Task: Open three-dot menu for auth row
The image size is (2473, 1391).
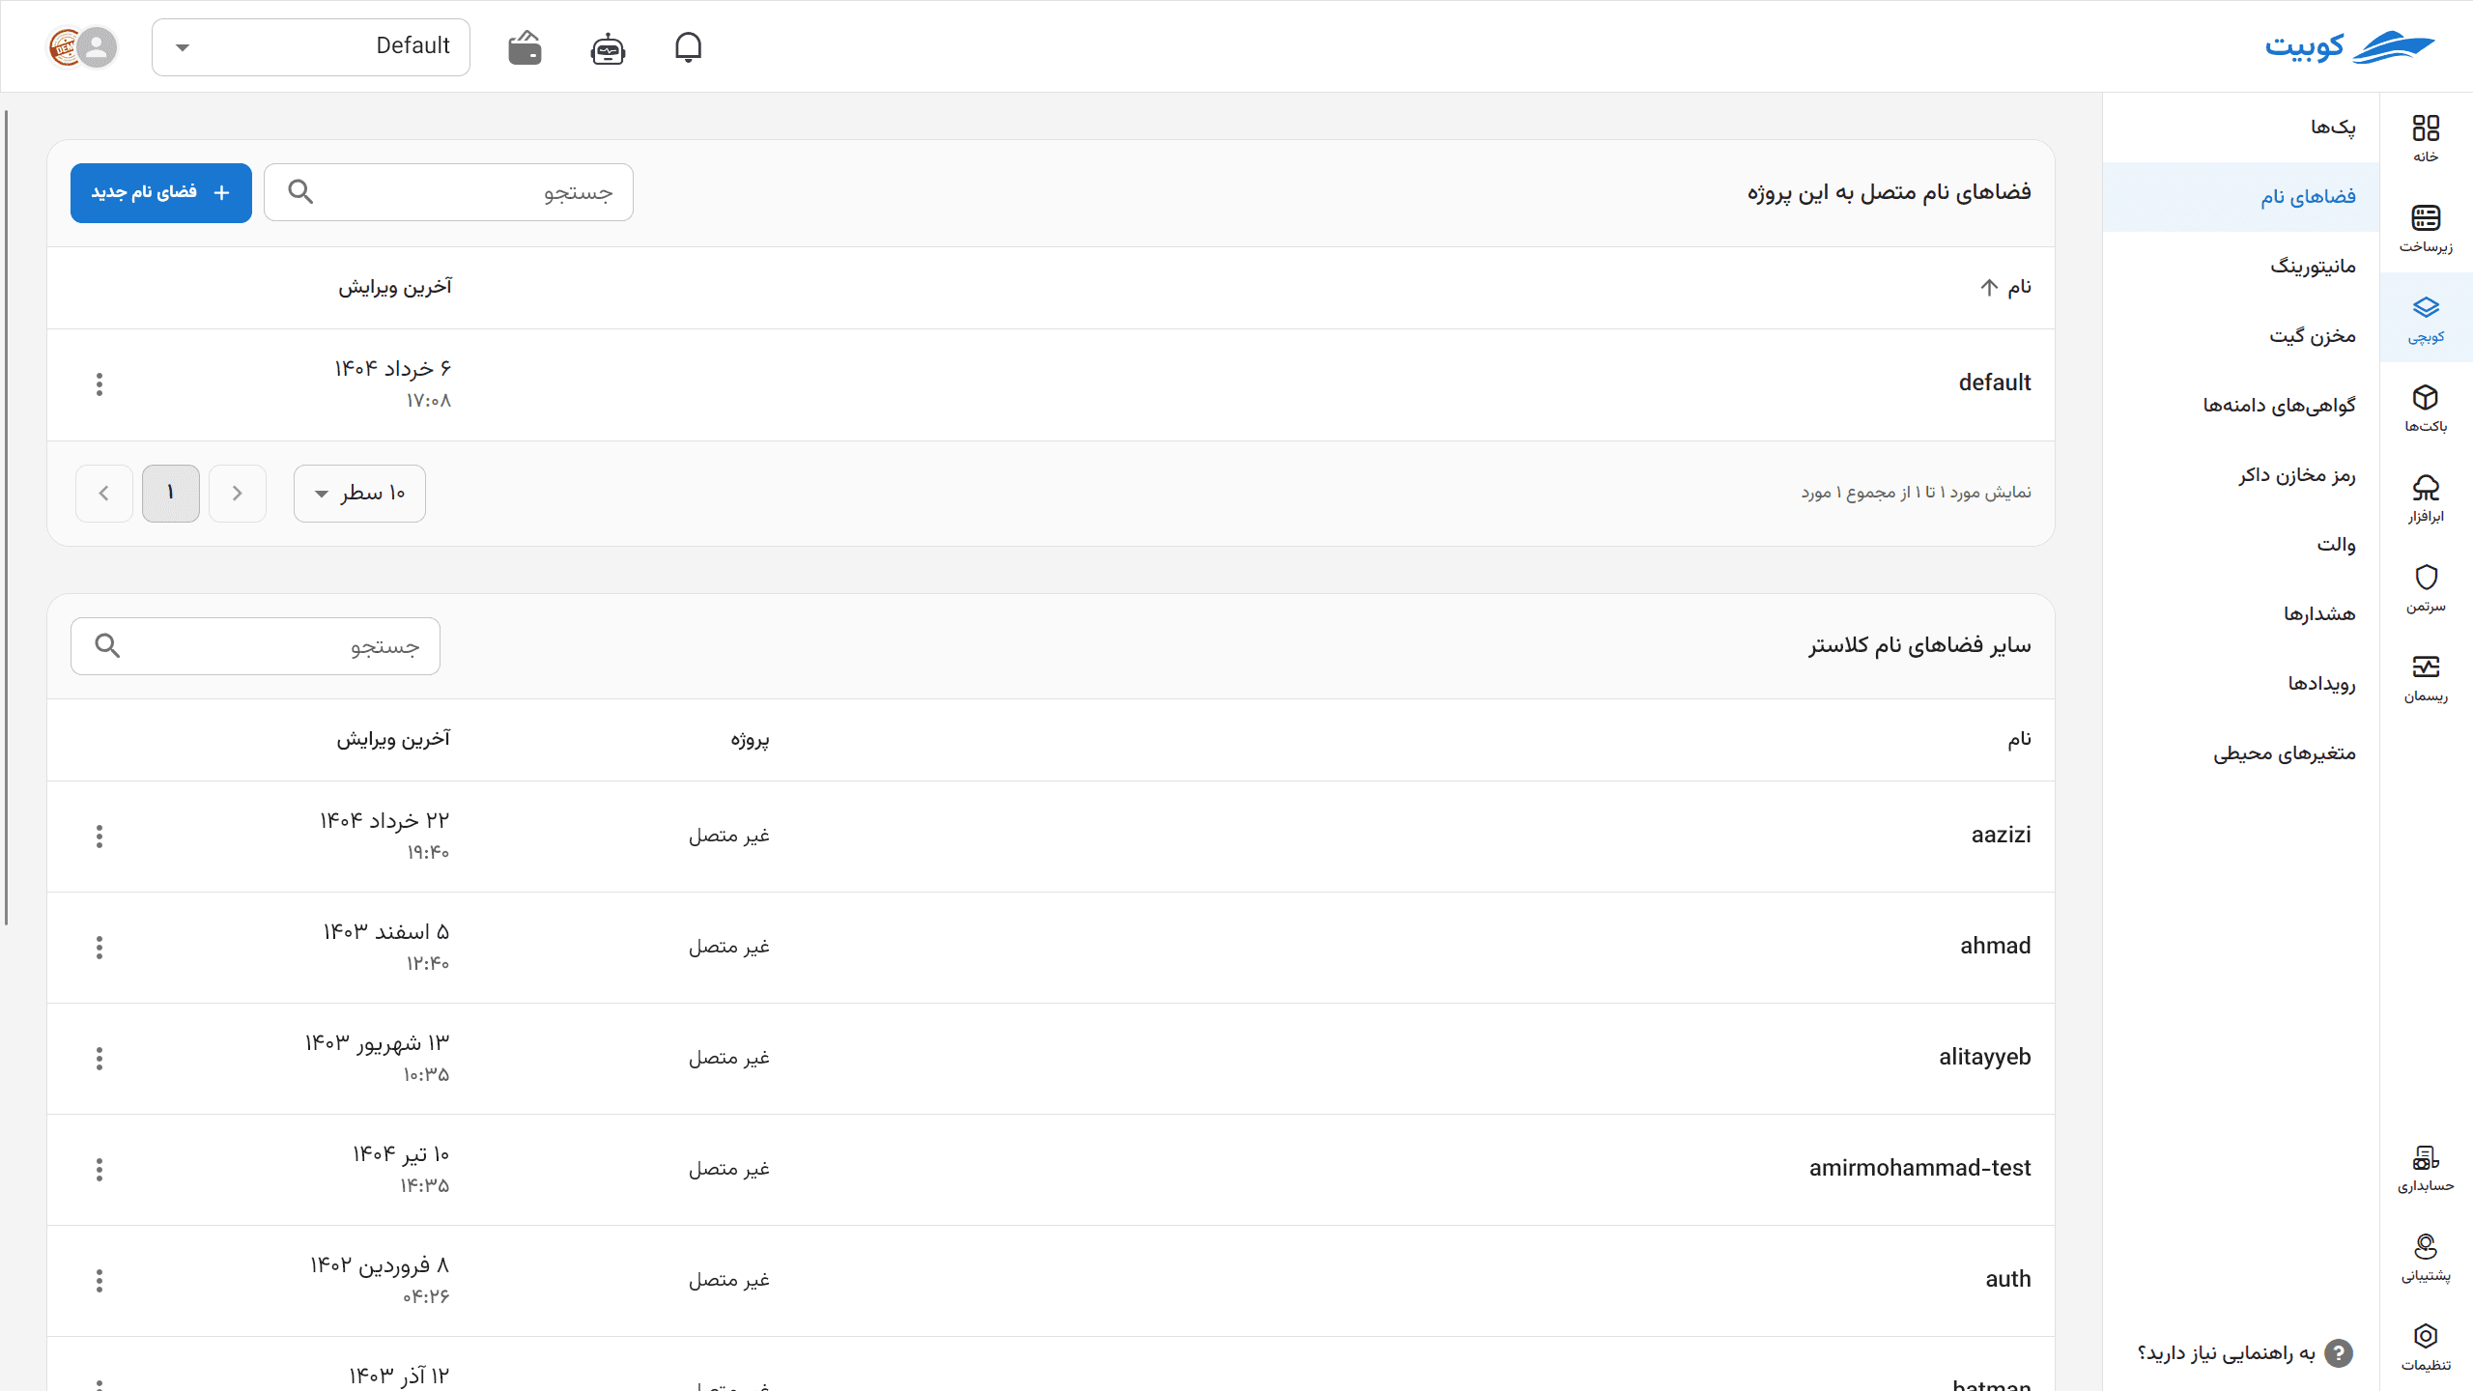Action: pyautogui.click(x=99, y=1281)
